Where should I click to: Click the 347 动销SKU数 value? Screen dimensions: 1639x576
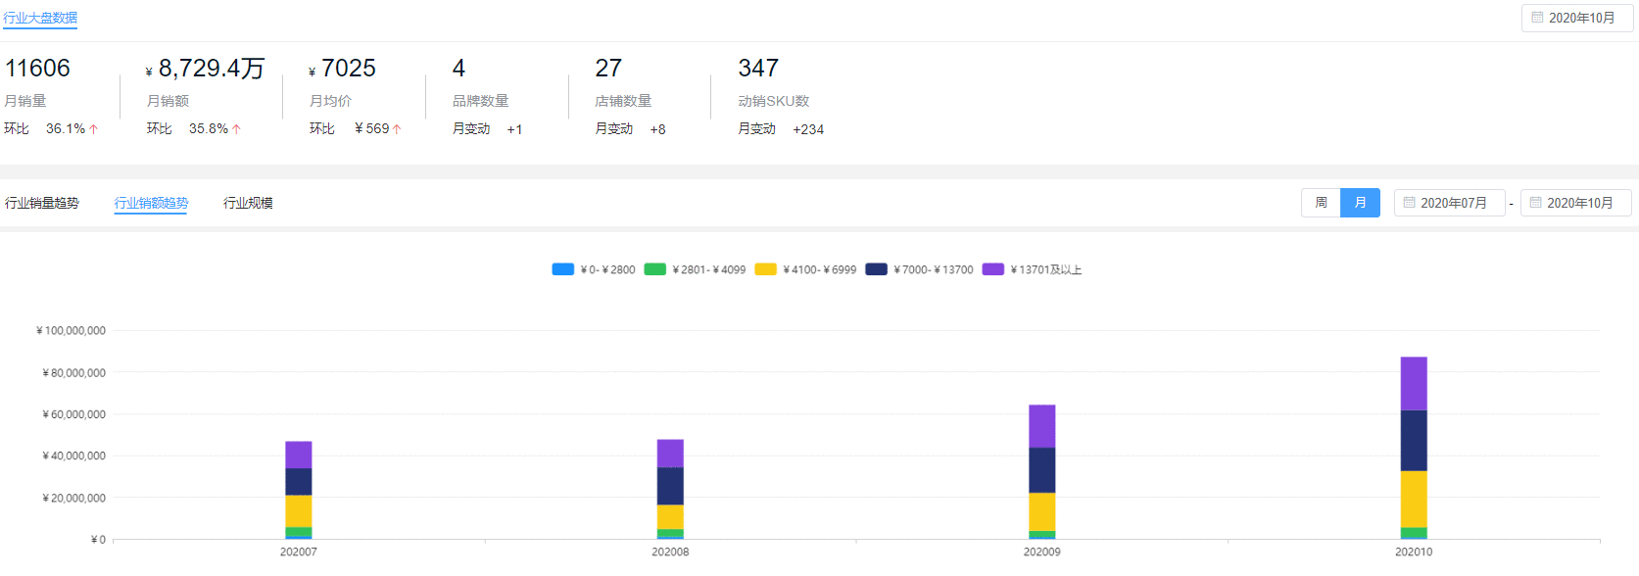758,68
